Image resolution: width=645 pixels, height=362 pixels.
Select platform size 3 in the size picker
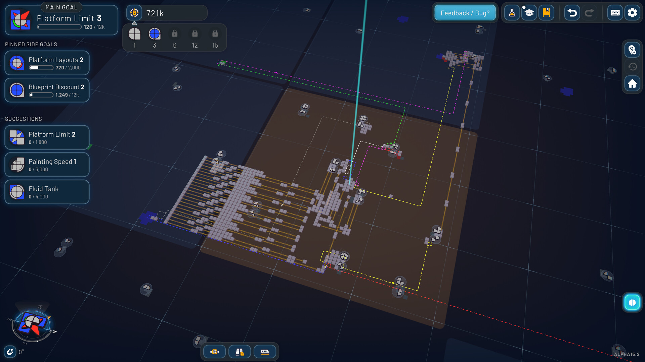pyautogui.click(x=155, y=34)
